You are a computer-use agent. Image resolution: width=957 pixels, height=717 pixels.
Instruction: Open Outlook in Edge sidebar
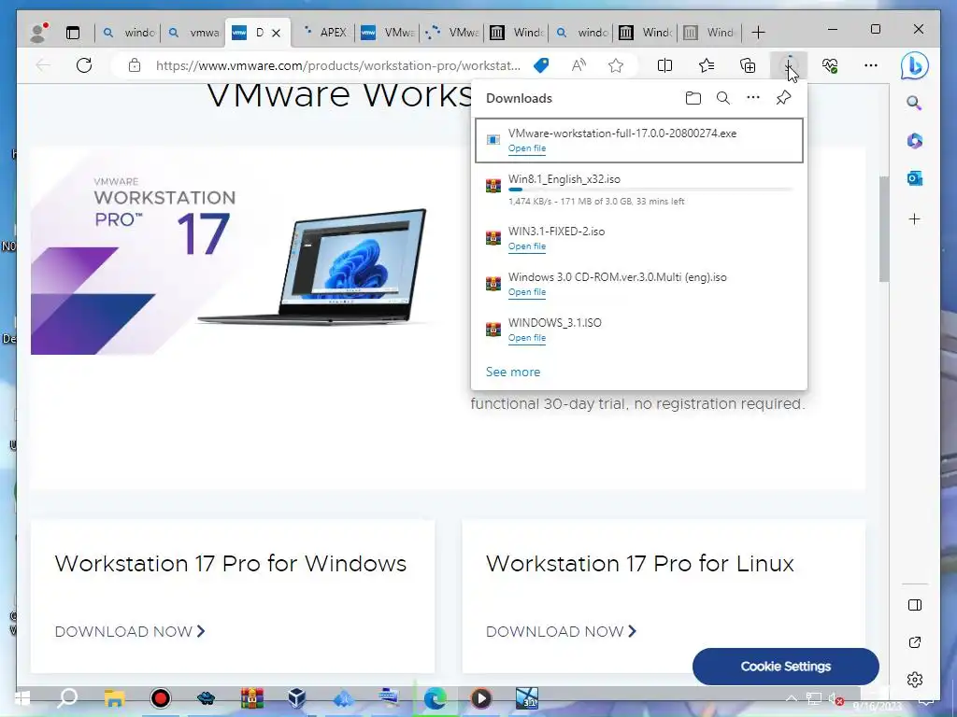tap(914, 178)
